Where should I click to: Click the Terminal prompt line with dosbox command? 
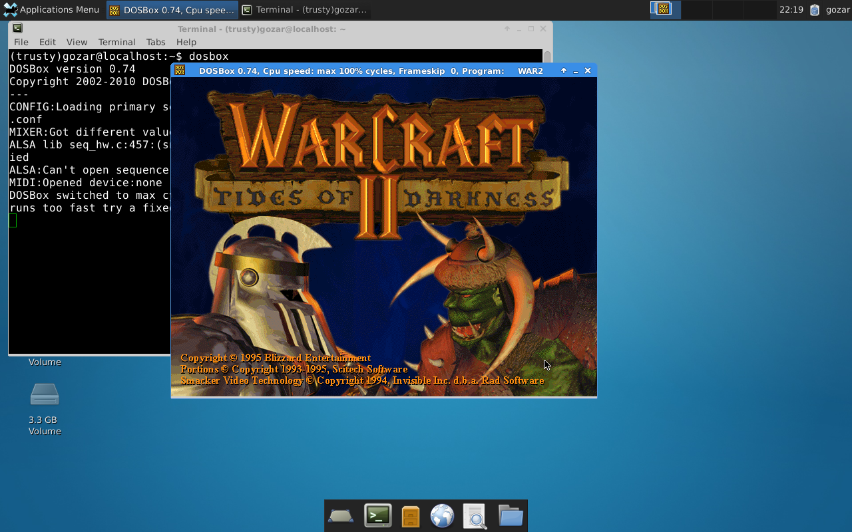pos(119,57)
